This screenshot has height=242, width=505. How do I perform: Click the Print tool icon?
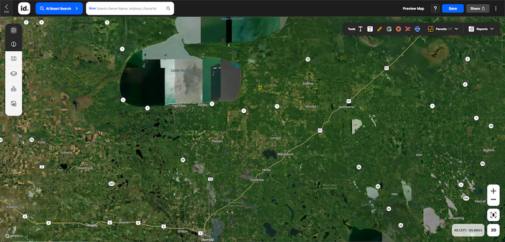coord(417,29)
